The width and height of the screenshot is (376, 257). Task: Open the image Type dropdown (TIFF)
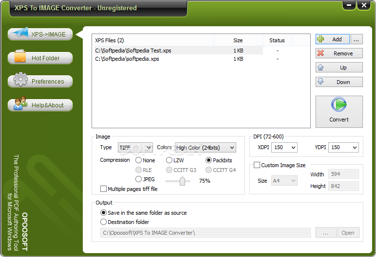[x=135, y=147]
